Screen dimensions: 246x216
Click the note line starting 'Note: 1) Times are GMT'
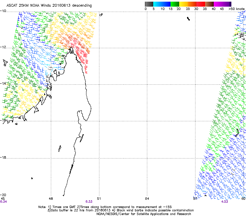coord(105,207)
